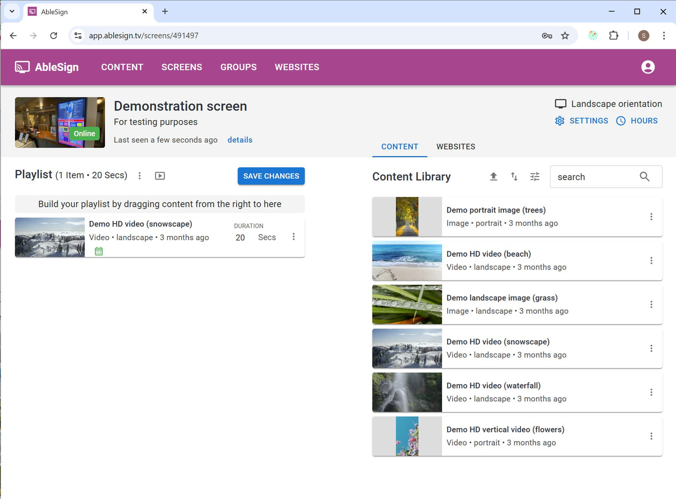676x499 pixels.
Task: Click the schedule calendar icon on snowscape item
Action: tap(99, 251)
